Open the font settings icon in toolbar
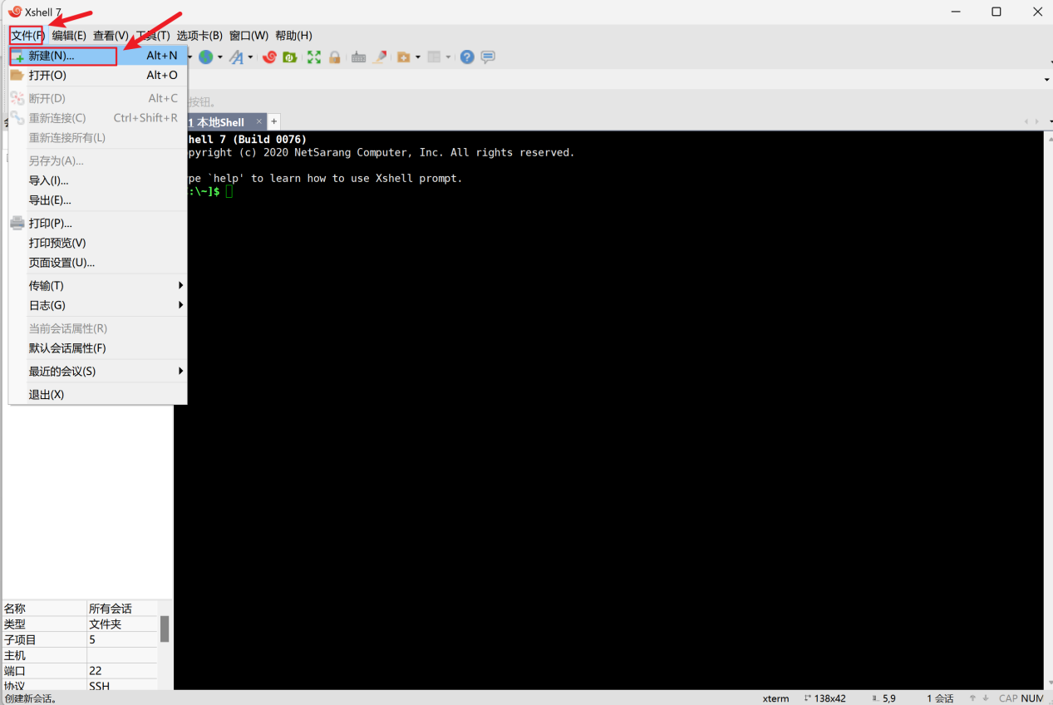Viewport: 1053px width, 705px height. click(236, 57)
